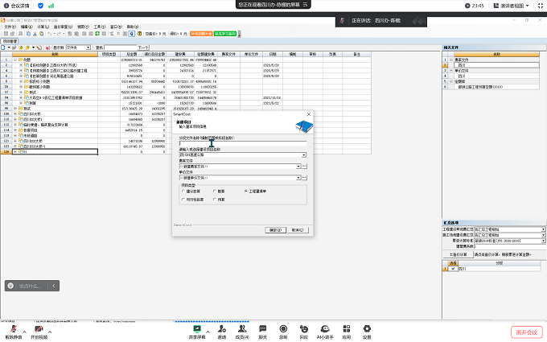The image size is (547, 342).
Task: Open the 费率文件 dropdown in the dialog
Action: (x=297, y=165)
